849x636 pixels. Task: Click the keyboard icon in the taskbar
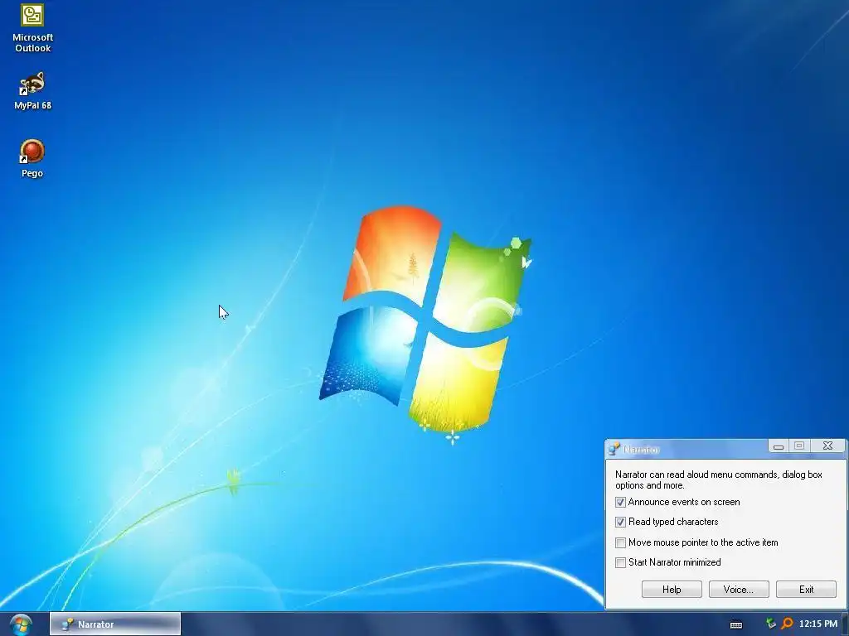coord(736,624)
